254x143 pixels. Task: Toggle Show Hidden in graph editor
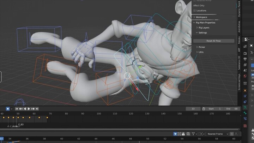(179, 134)
